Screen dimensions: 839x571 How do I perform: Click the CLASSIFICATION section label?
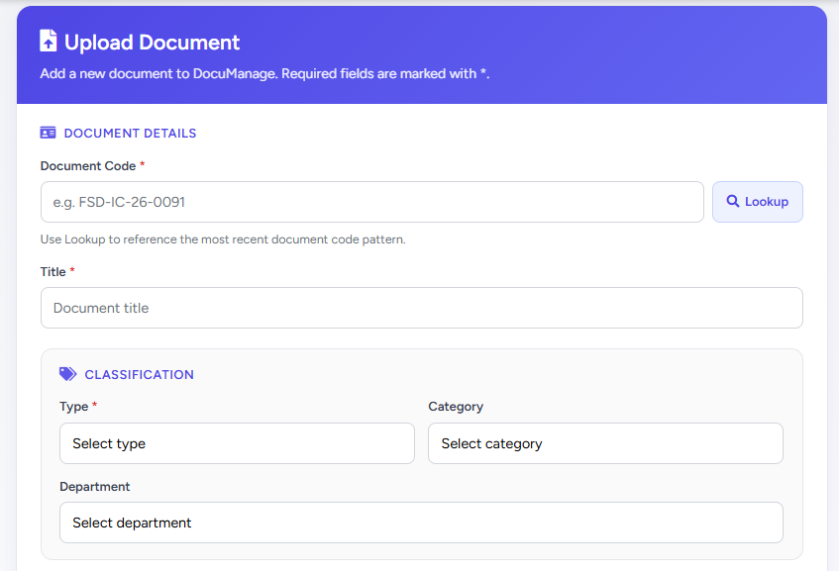point(139,375)
